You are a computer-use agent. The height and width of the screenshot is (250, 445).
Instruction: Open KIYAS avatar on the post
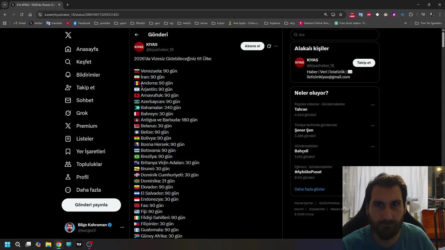[x=139, y=47]
